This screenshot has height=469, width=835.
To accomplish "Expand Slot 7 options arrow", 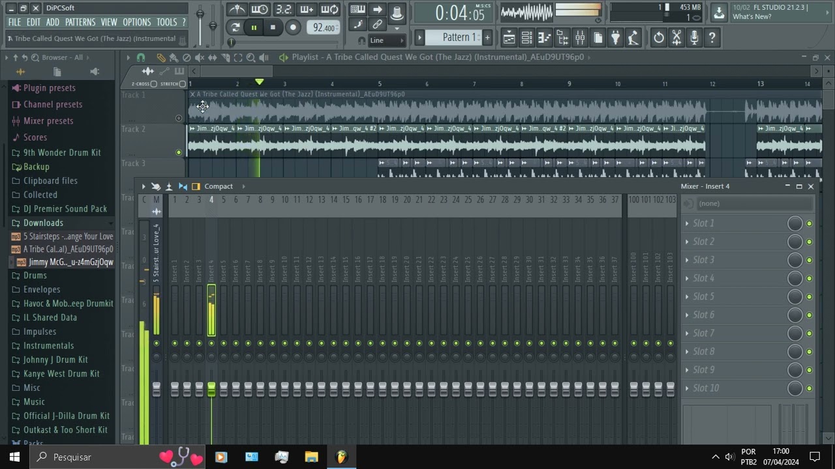I will [687, 333].
